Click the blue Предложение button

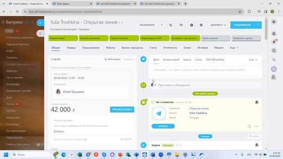coord(242,25)
